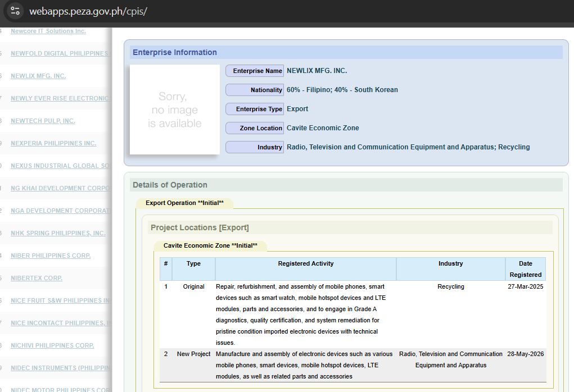Click the site info icon in address bar
Image resolution: width=574 pixels, height=392 pixels.
tap(15, 11)
